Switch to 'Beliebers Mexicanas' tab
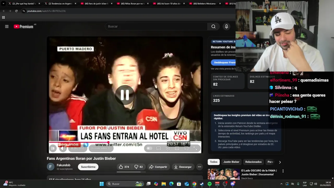The image size is (334, 188). pos(205,4)
